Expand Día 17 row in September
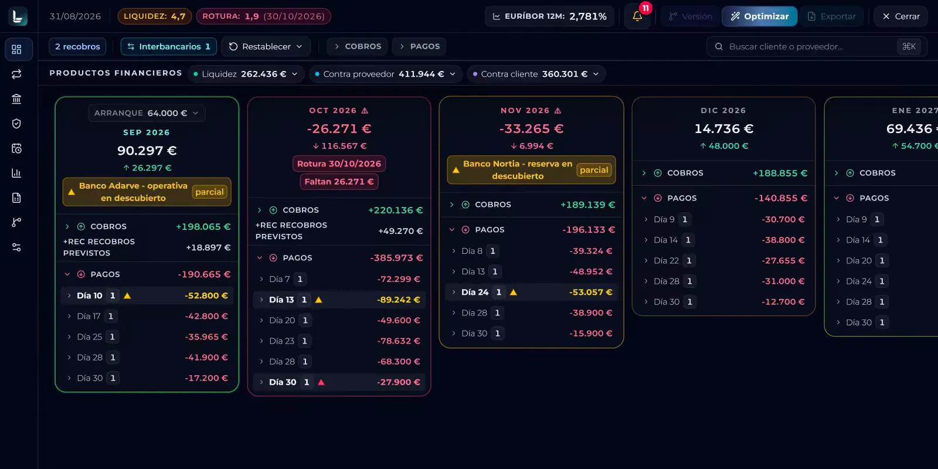938x469 pixels. 147,316
